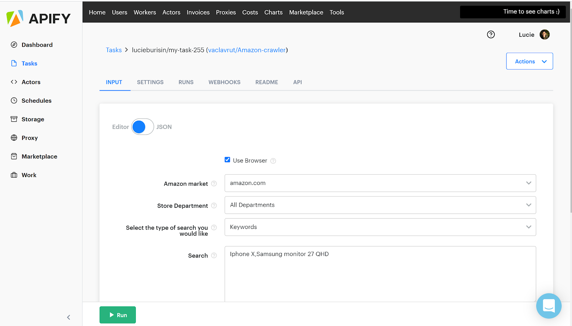Click the Actors code brackets icon
The image size is (572, 326).
[14, 82]
